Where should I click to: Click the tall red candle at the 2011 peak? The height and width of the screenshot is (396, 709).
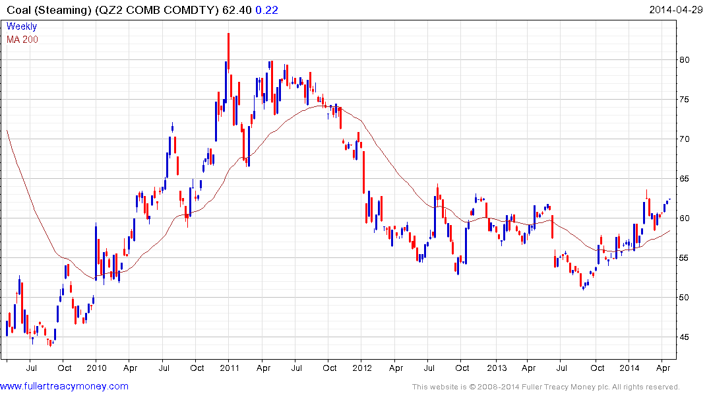[228, 53]
